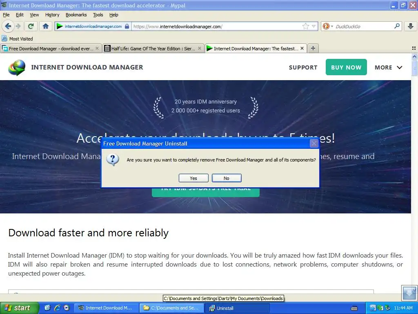Click the Forward arrow button
This screenshot has width=418, height=314.
coord(18,26)
